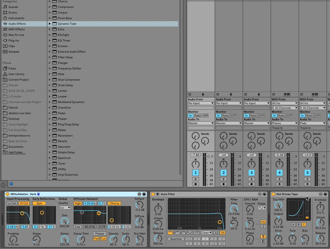
Task: Click the Add Folder link
Action: point(17,152)
